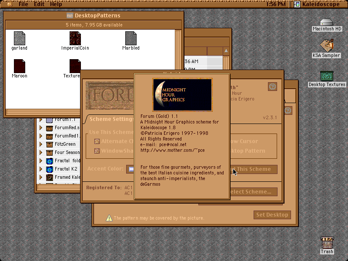This screenshot has width=348, height=261.
Task: Expand the ForumRed1 row disclosure triangle
Action: pyautogui.click(x=41, y=136)
